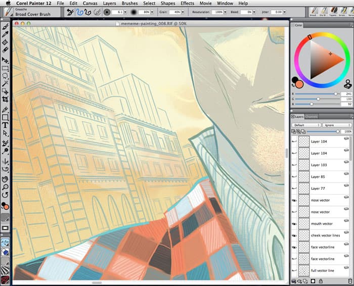The width and height of the screenshot is (354, 286).
Task: Select the Rectangular Selection tool
Action: (5, 68)
